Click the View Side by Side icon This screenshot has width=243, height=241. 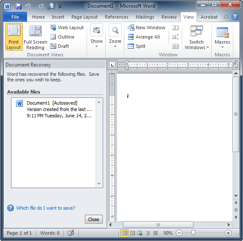tap(175, 28)
